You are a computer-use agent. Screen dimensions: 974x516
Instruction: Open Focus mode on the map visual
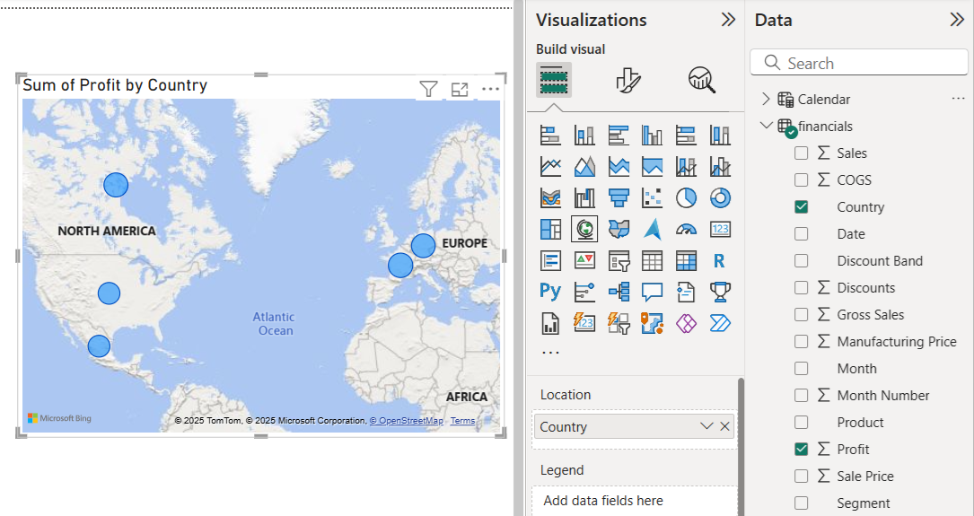pos(460,90)
